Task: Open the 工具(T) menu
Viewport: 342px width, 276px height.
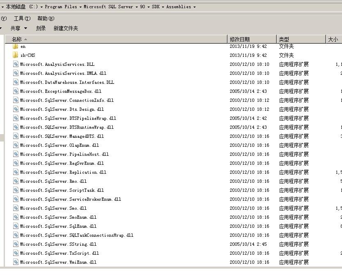Action: 22,18
